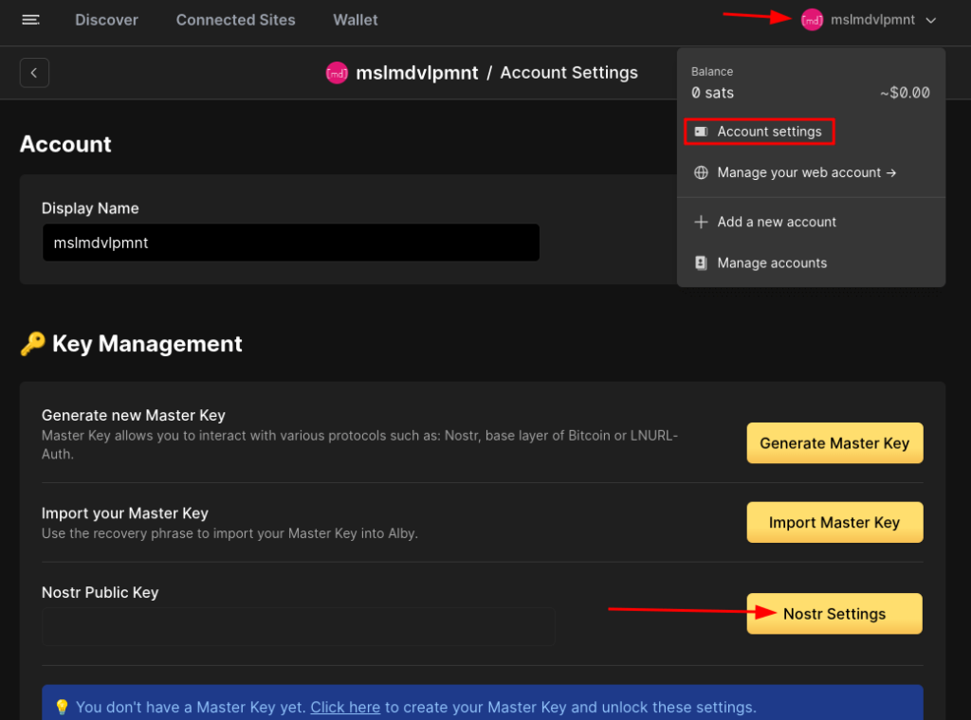Click the 0 sats balance text
971x720 pixels.
[x=713, y=94]
